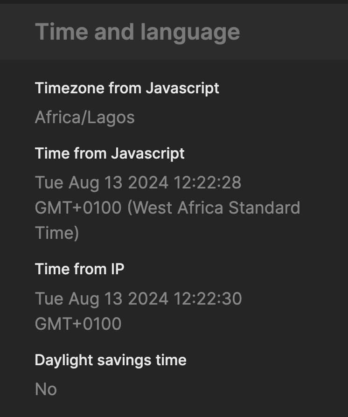This screenshot has height=417, width=348.
Task: Click the date line ending in 12:22:30
Action: [x=139, y=299]
